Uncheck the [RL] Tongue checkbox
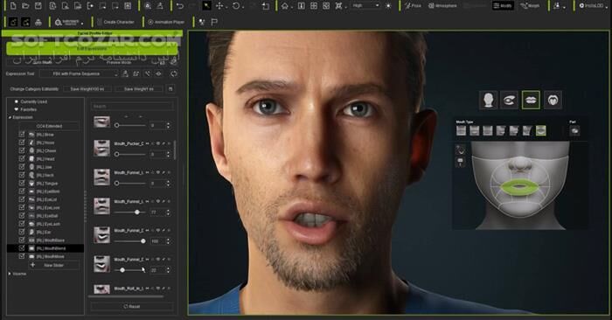 (22, 183)
